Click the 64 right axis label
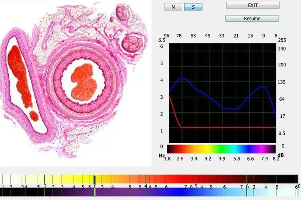This screenshot has width=301, height=200. click(282, 99)
